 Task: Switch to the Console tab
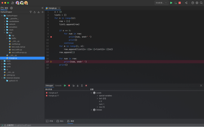(58, 86)
